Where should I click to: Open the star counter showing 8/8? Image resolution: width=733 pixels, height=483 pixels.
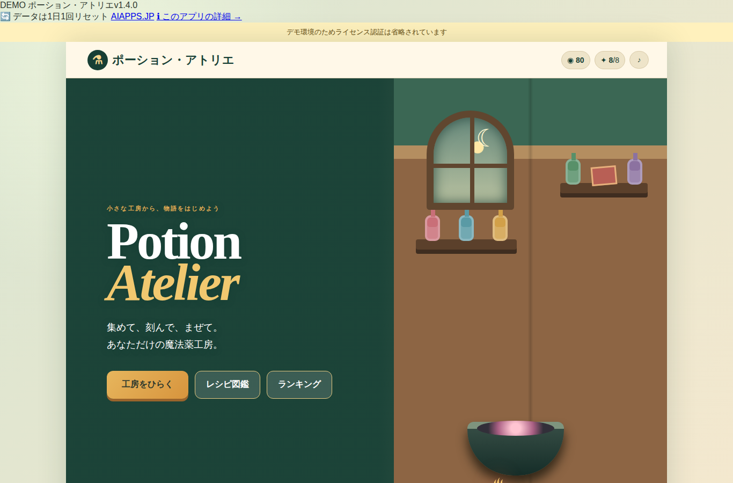610,60
